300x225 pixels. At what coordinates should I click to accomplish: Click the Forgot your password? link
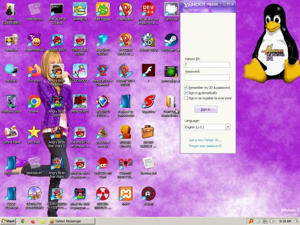205,146
